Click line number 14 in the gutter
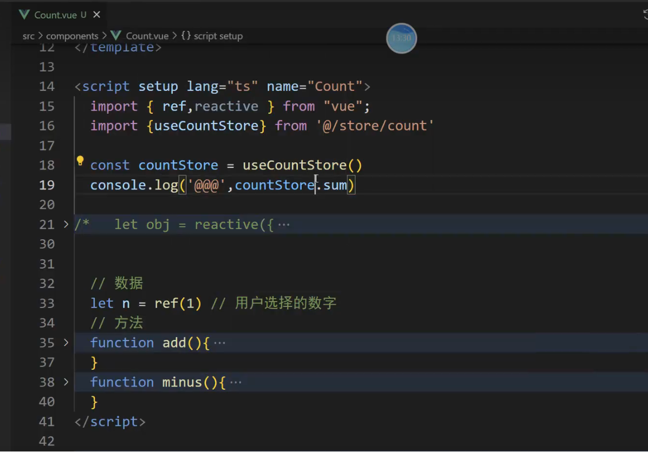The height and width of the screenshot is (452, 648). click(47, 86)
